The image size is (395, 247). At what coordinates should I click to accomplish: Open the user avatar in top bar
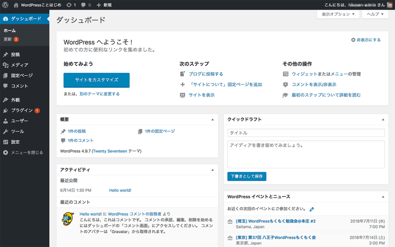point(390,5)
